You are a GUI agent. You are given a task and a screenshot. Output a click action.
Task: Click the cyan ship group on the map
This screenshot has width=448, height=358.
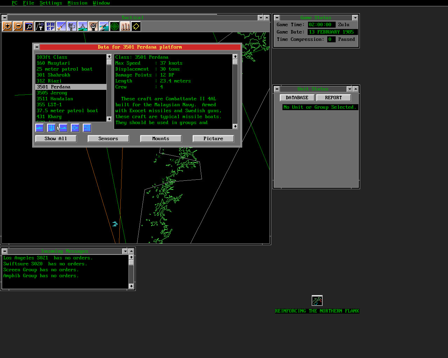115,224
